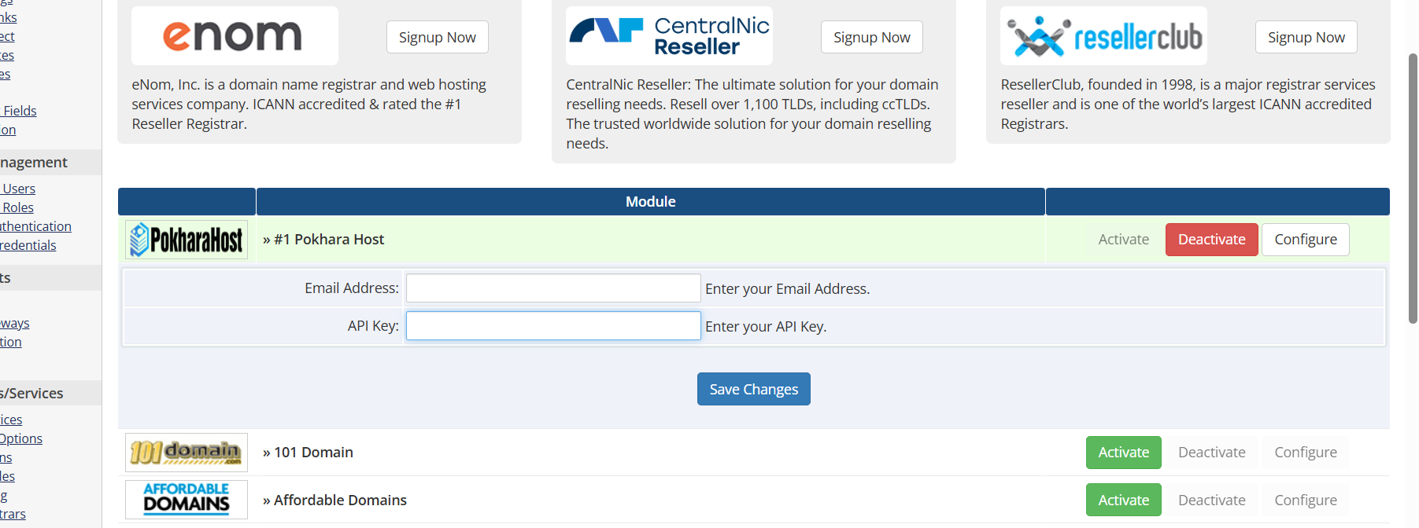The height and width of the screenshot is (528, 1419).
Task: Click the 101domain module logo
Action: point(187,453)
